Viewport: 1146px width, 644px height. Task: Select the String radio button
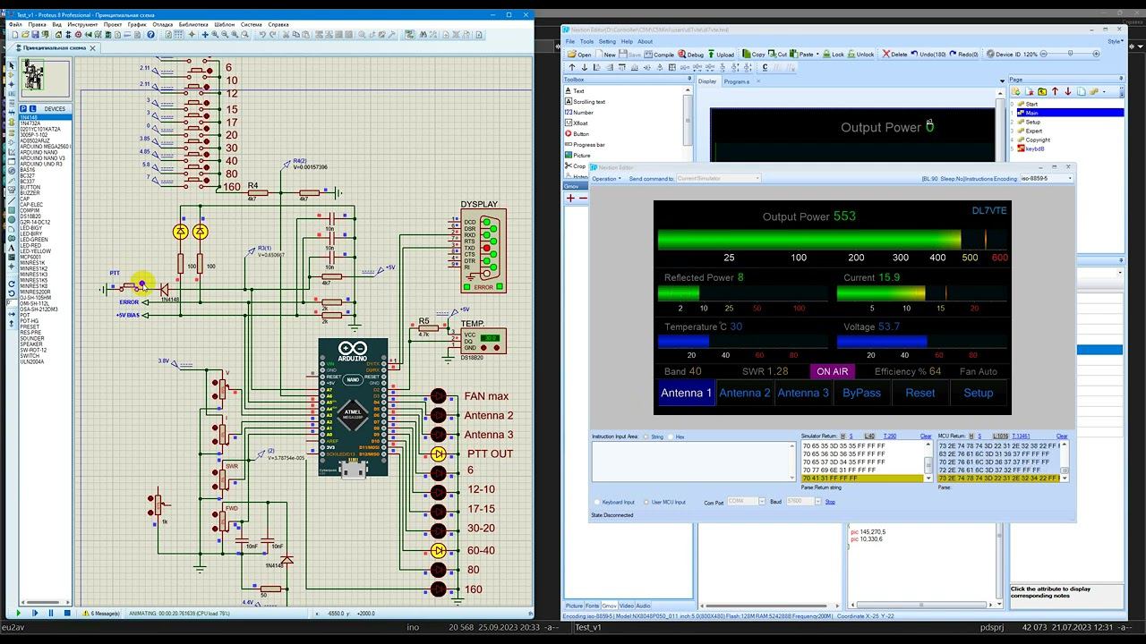pos(647,437)
